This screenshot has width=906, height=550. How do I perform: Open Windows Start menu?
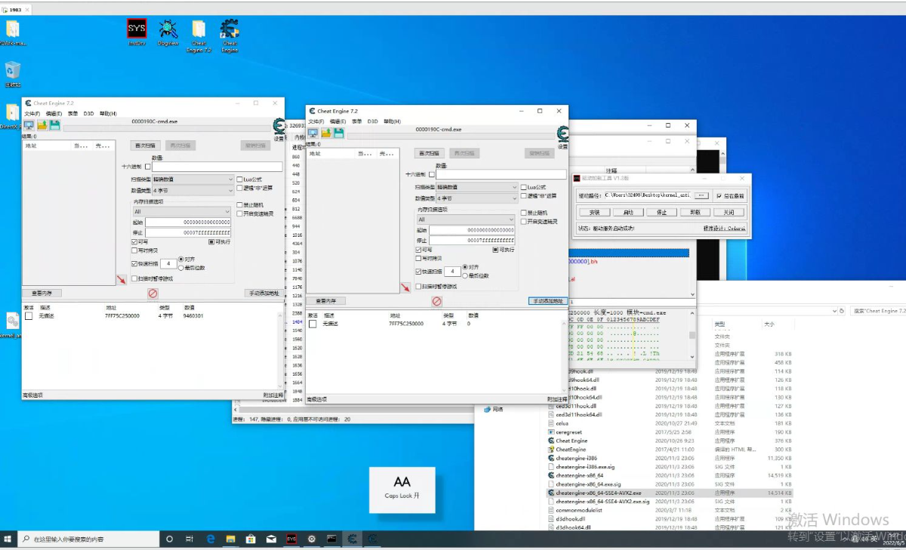click(8, 539)
